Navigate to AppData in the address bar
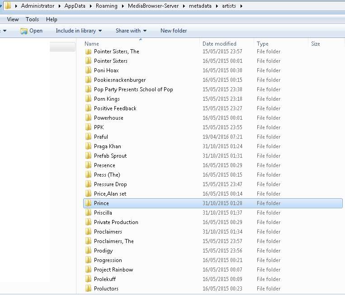Screen dimensions: 345x295 coord(75,6)
